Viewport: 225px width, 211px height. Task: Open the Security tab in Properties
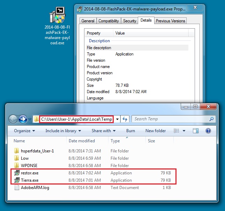(x=130, y=21)
